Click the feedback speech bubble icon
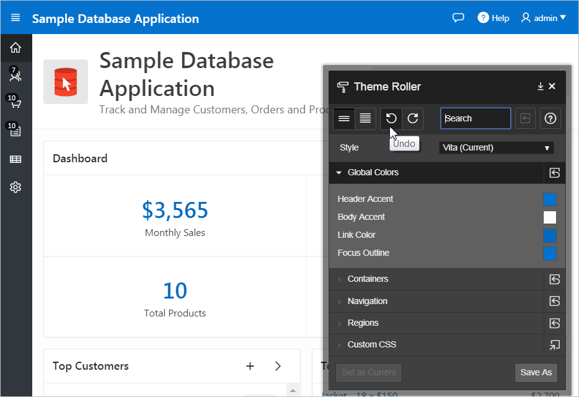The width and height of the screenshot is (579, 397). (x=458, y=18)
